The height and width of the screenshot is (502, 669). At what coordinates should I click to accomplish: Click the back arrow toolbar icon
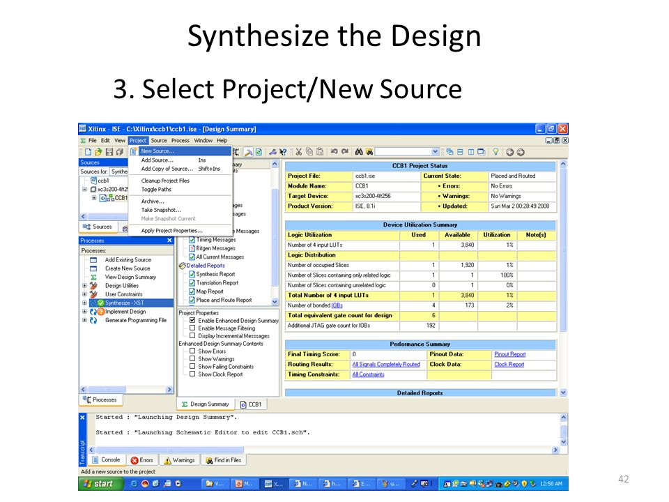click(510, 153)
